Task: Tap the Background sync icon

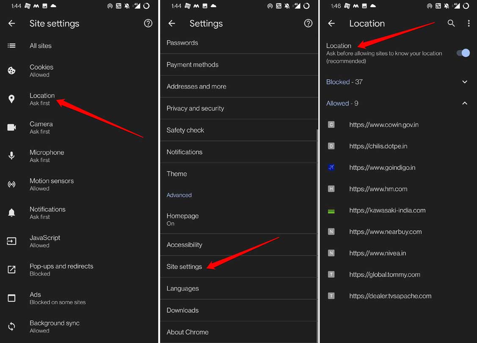Action: (x=11, y=326)
